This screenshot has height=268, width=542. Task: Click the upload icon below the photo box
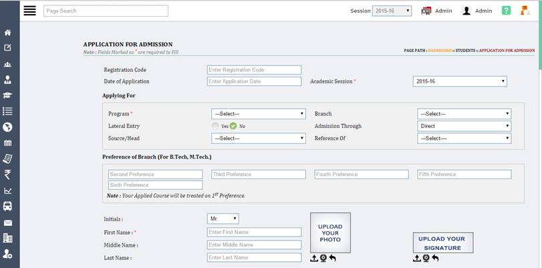click(314, 258)
